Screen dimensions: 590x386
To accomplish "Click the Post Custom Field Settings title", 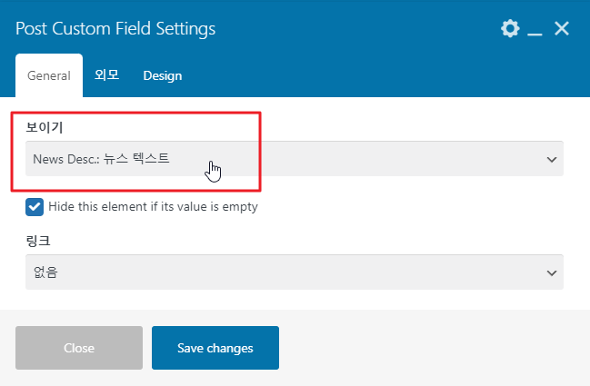I will (x=116, y=29).
